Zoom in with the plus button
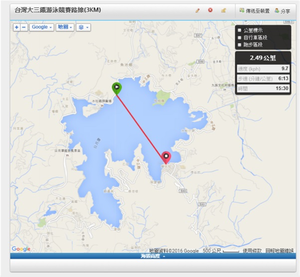Image resolution: width=300 pixels, height=277 pixels. pos(17,27)
